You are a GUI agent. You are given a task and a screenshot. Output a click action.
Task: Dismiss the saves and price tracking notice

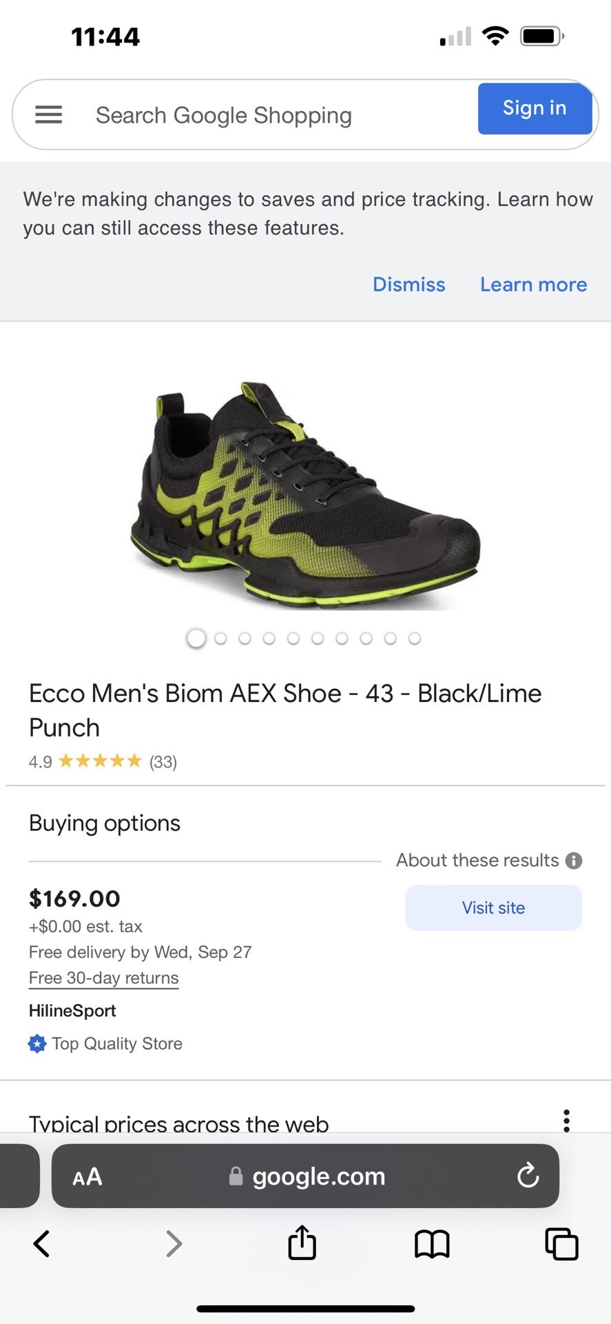pos(409,284)
